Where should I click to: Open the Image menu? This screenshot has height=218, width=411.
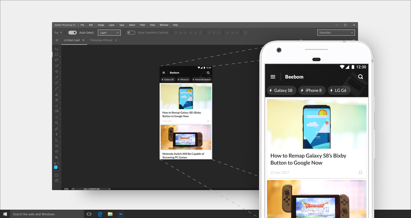tap(101, 25)
